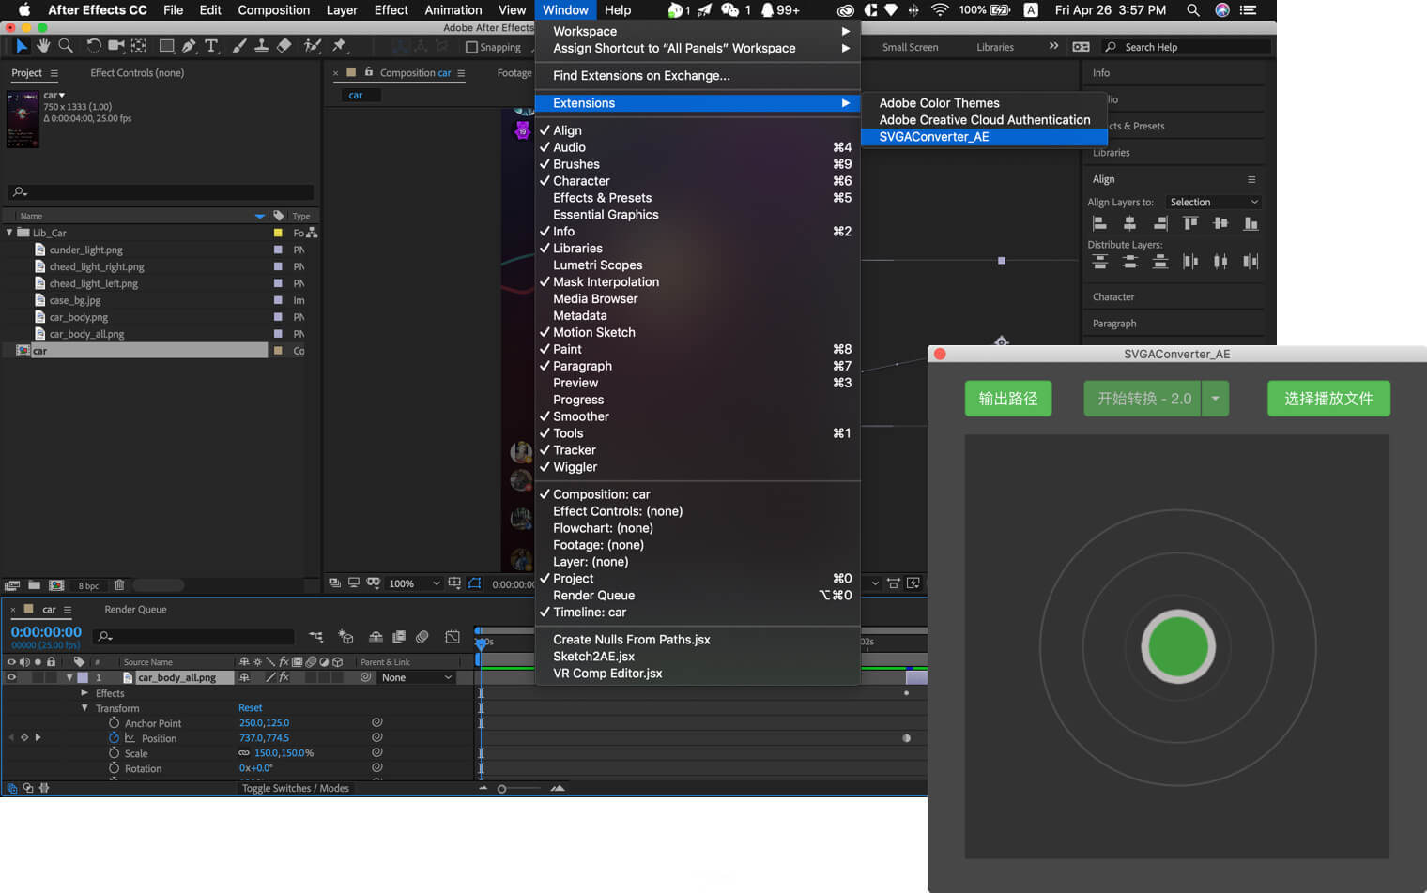Click 选择播放文件 choose file button

click(x=1328, y=399)
